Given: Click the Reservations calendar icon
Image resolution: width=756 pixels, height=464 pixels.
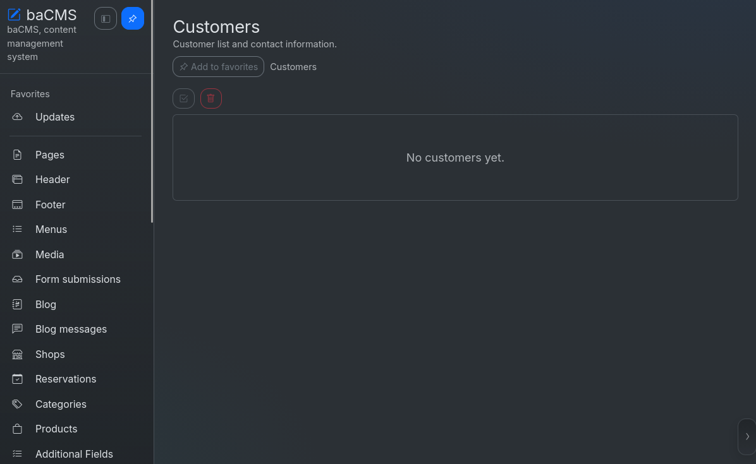Looking at the screenshot, I should (17, 379).
